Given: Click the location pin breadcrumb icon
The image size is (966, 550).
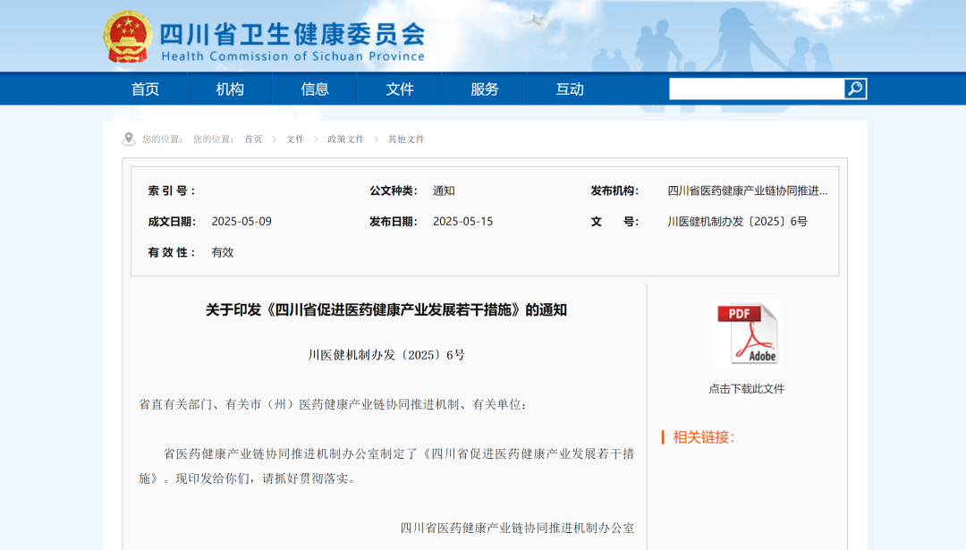Looking at the screenshot, I should (x=126, y=138).
